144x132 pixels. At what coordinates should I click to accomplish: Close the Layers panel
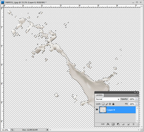click(138, 92)
